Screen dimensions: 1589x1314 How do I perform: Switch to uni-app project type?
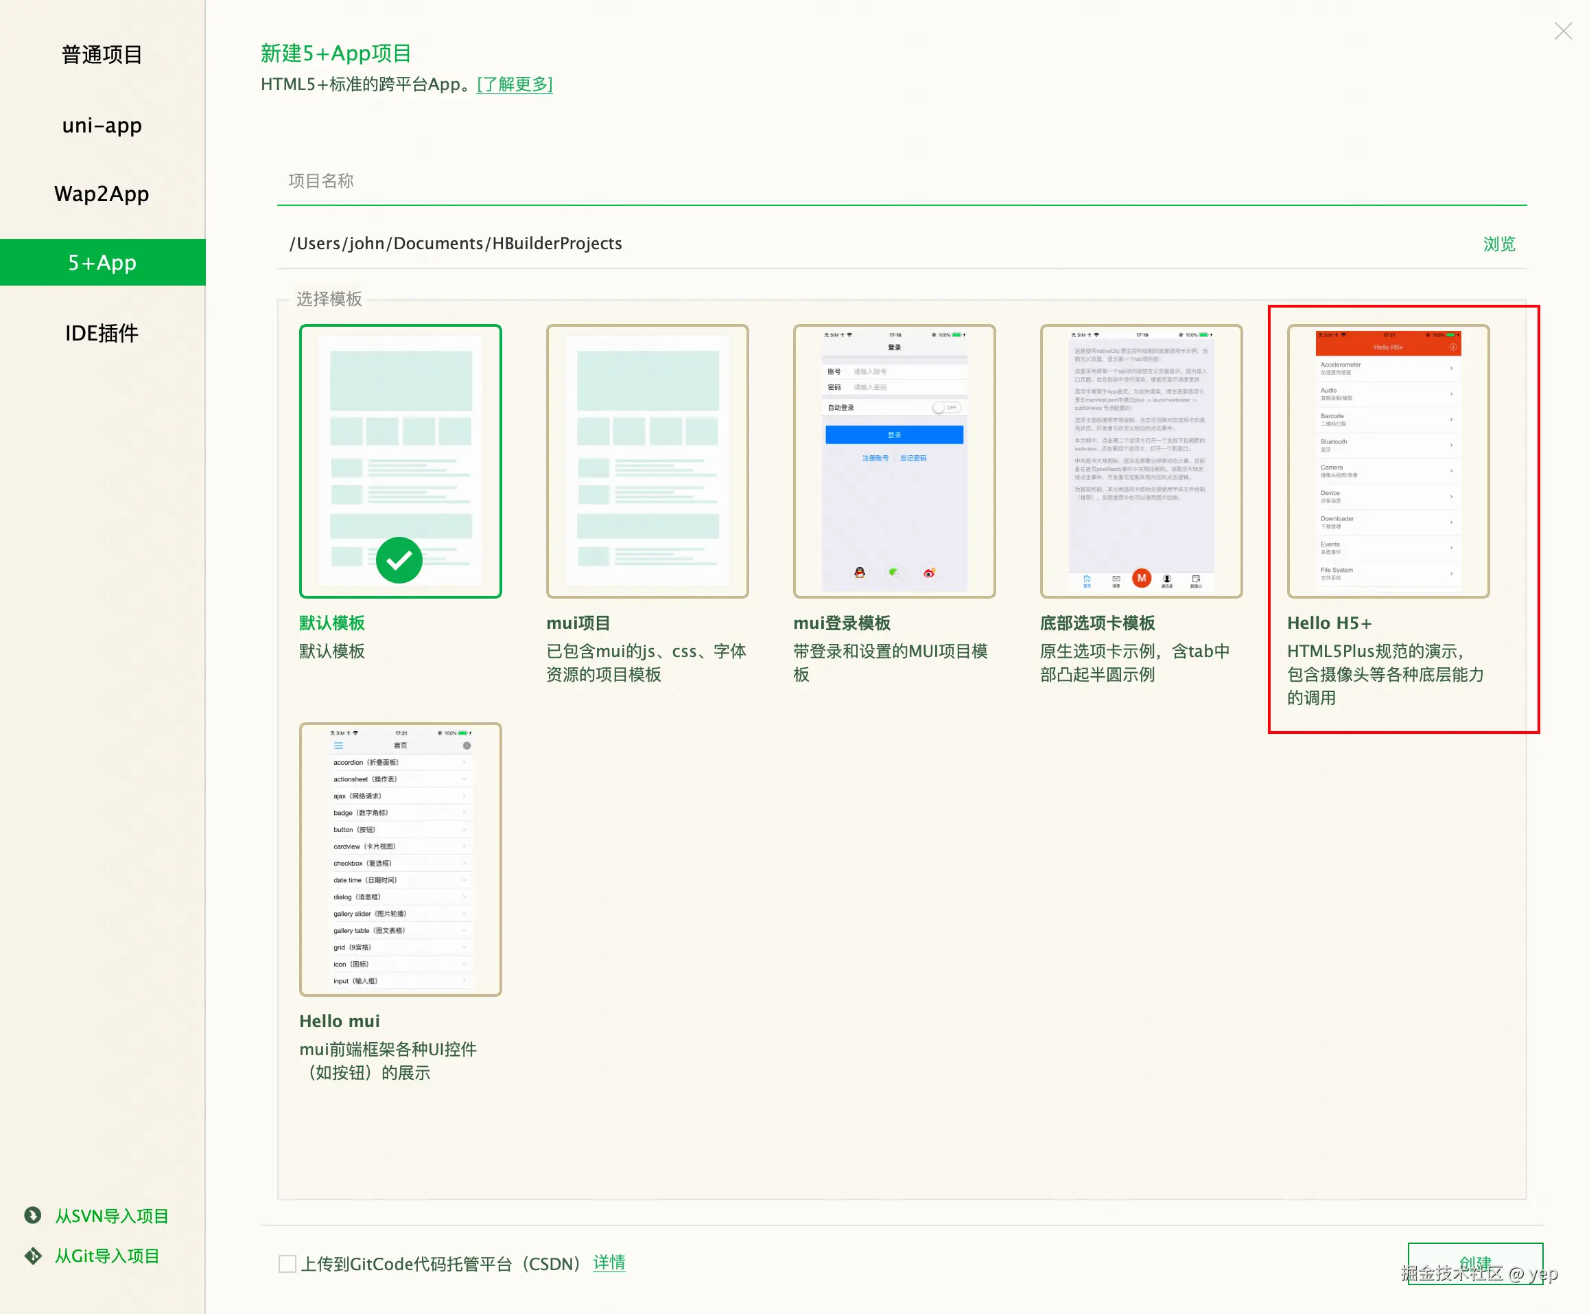[102, 125]
